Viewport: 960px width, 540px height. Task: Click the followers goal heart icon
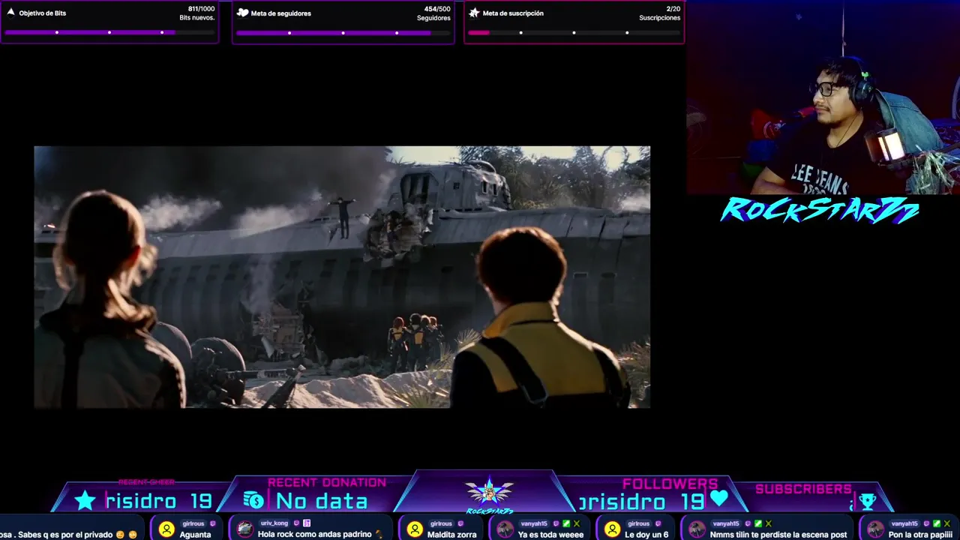click(x=242, y=13)
